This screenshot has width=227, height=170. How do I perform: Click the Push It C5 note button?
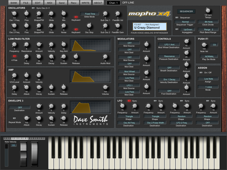[x=214, y=45]
